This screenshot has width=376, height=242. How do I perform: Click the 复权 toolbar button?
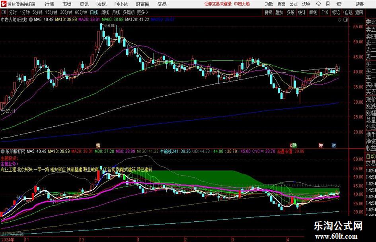(x=268, y=12)
